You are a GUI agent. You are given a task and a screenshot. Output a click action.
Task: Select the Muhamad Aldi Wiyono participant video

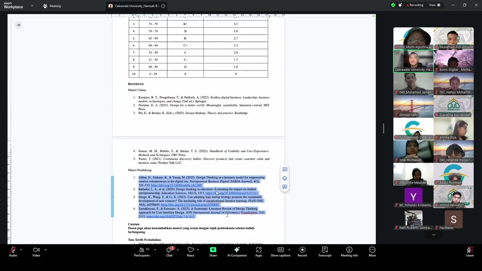(454, 38)
